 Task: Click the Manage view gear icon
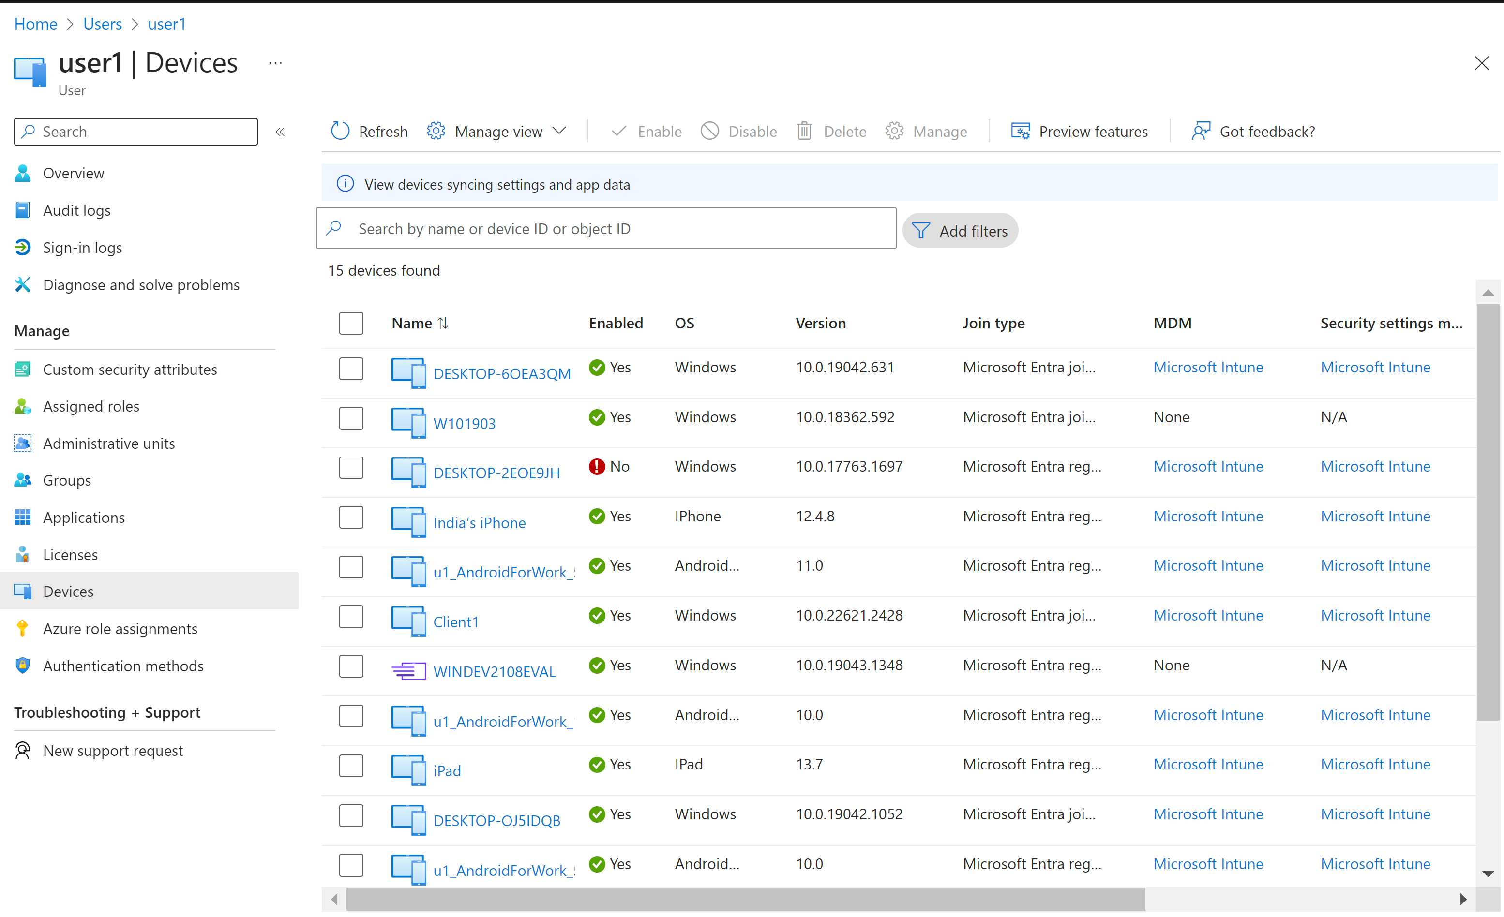[436, 131]
